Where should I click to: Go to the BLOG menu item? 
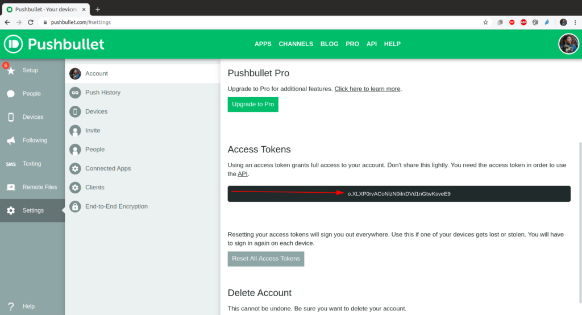[329, 44]
